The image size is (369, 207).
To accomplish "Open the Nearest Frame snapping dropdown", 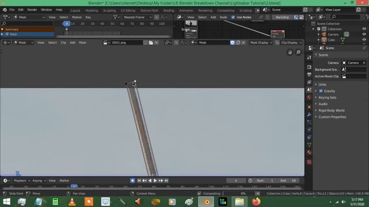I will pyautogui.click(x=137, y=17).
